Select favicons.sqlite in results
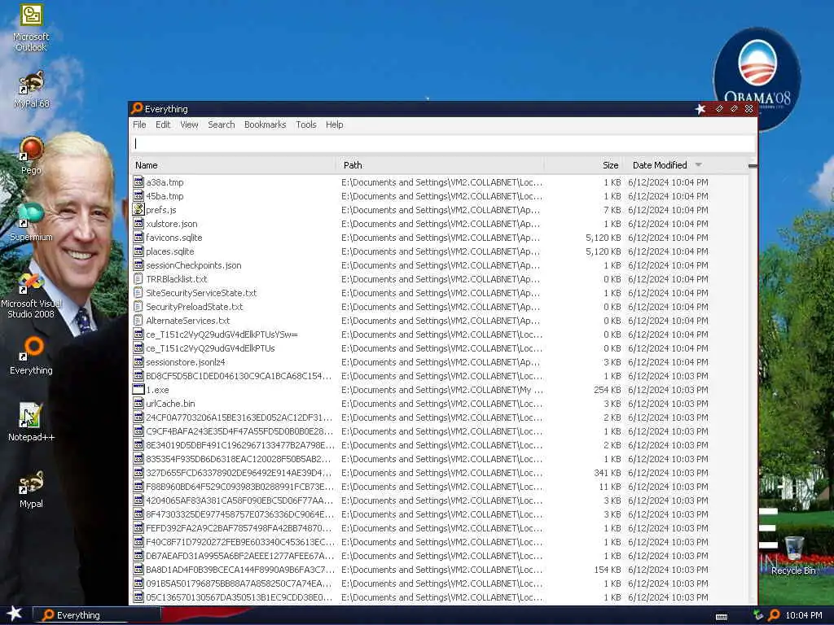The height and width of the screenshot is (625, 834). (x=174, y=238)
